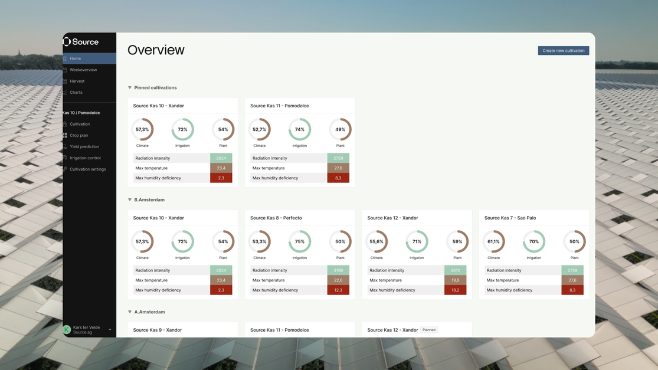658x370 pixels.
Task: Click Max humidity deficiency row in Kas 12
Action: (x=417, y=290)
